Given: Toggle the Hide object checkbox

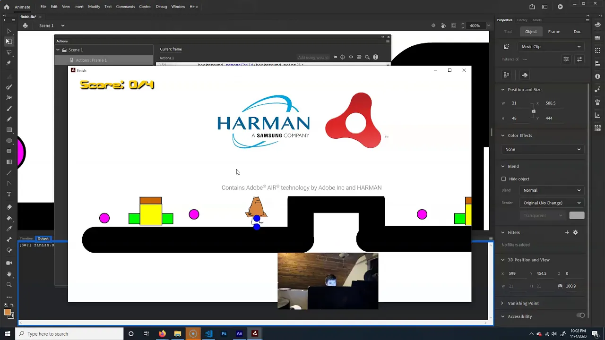Looking at the screenshot, I should click(503, 179).
